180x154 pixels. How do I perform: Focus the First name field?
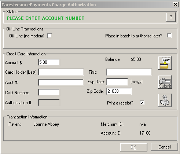point(129,72)
